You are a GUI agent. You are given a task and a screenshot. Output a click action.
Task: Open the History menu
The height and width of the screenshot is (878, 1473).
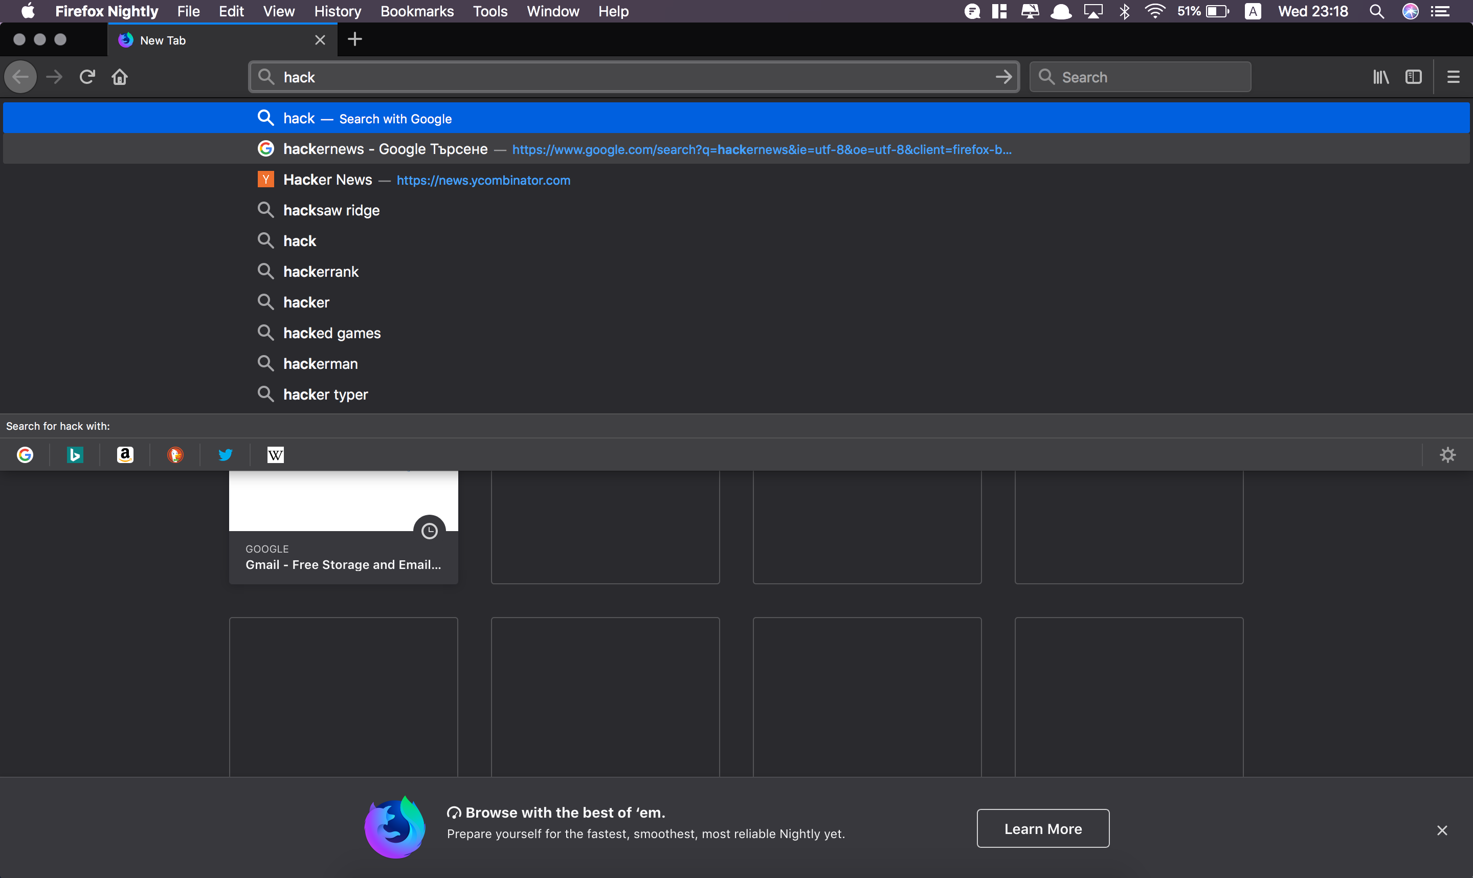click(x=338, y=11)
